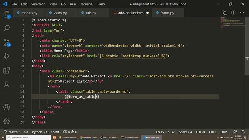Image resolution: width=249 pixels, height=140 pixels.
Task: Open the Selection menu
Action: (38, 4)
